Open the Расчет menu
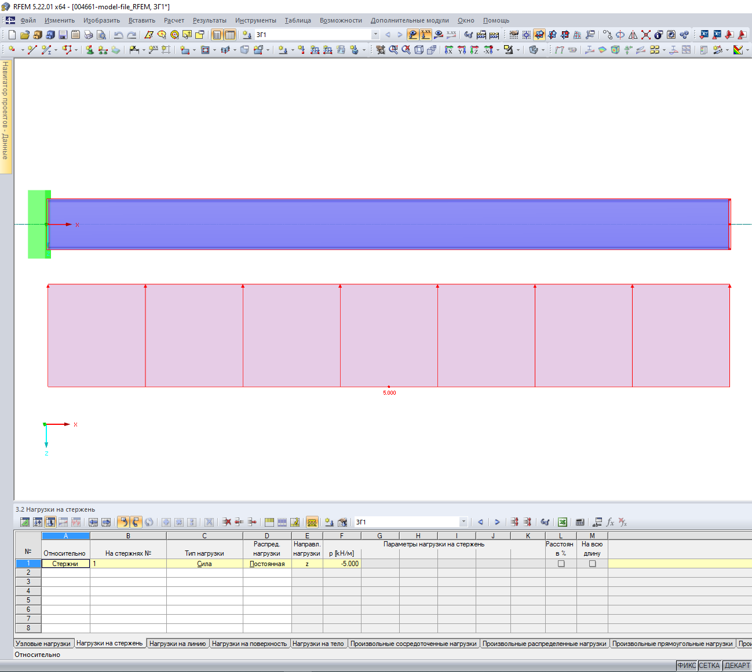 (174, 20)
